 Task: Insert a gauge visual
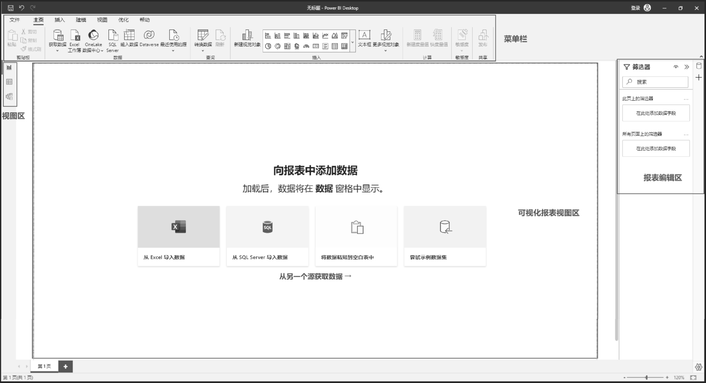click(306, 46)
